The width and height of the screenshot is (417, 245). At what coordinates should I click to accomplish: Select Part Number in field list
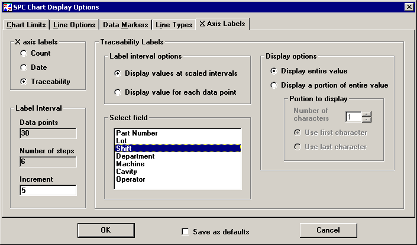point(136,133)
